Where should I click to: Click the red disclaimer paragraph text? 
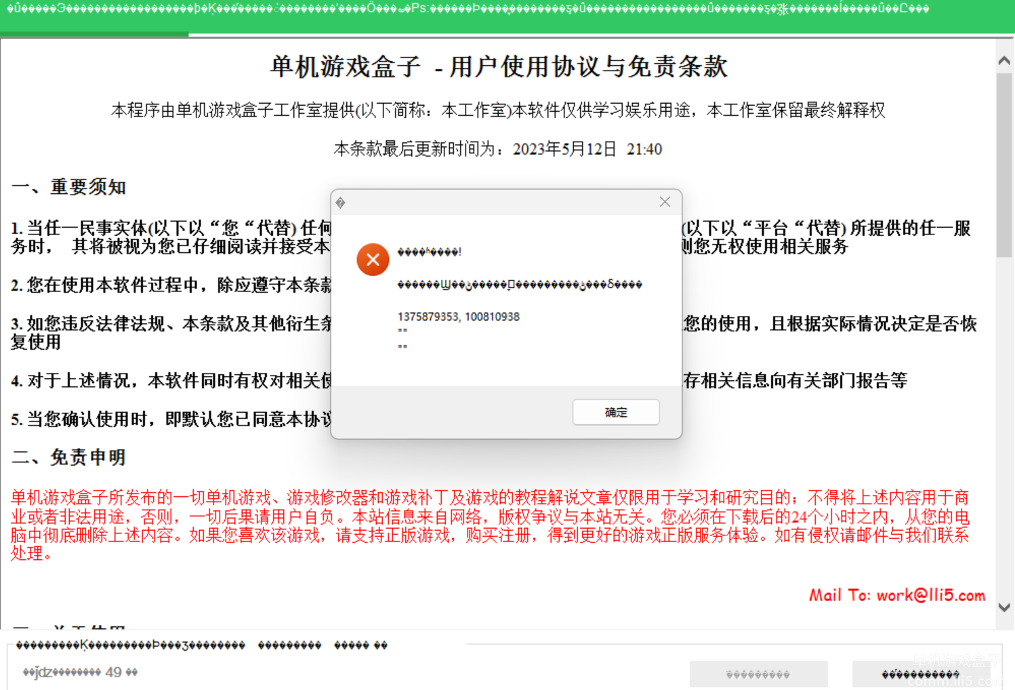pos(490,525)
